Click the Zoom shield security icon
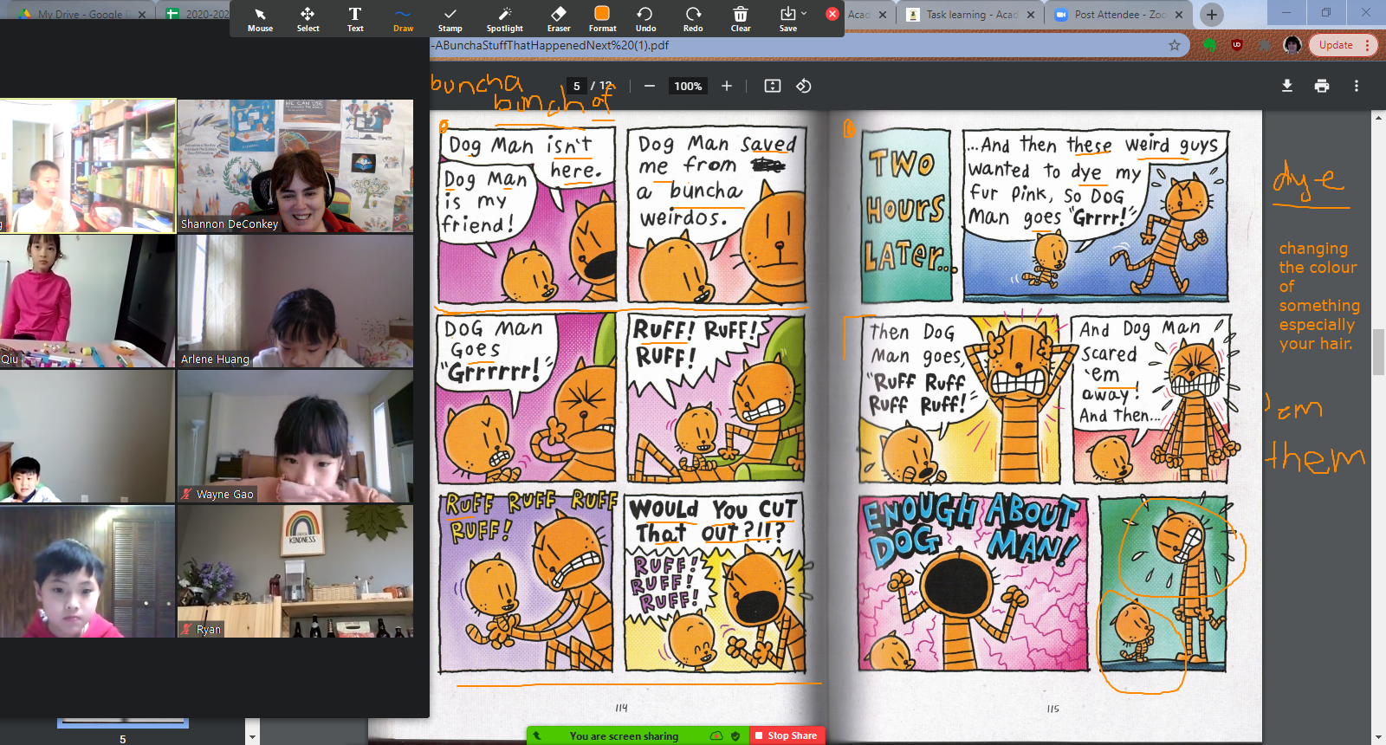Screen dimensions: 1386x745 tap(735, 736)
